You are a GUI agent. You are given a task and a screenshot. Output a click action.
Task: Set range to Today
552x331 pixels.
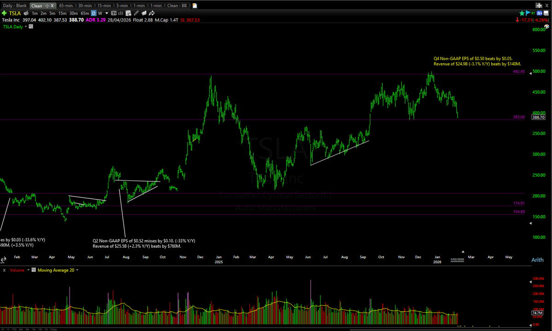click(53, 329)
